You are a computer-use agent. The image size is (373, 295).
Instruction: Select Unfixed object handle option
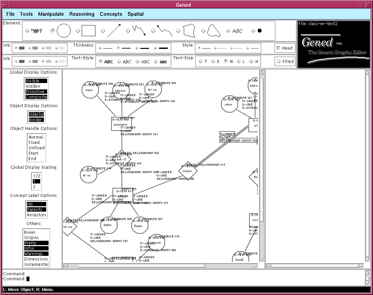click(x=36, y=148)
